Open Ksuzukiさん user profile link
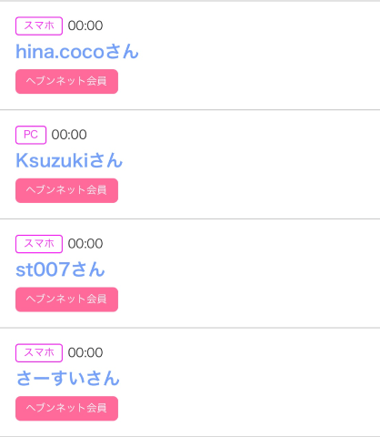 (69, 160)
